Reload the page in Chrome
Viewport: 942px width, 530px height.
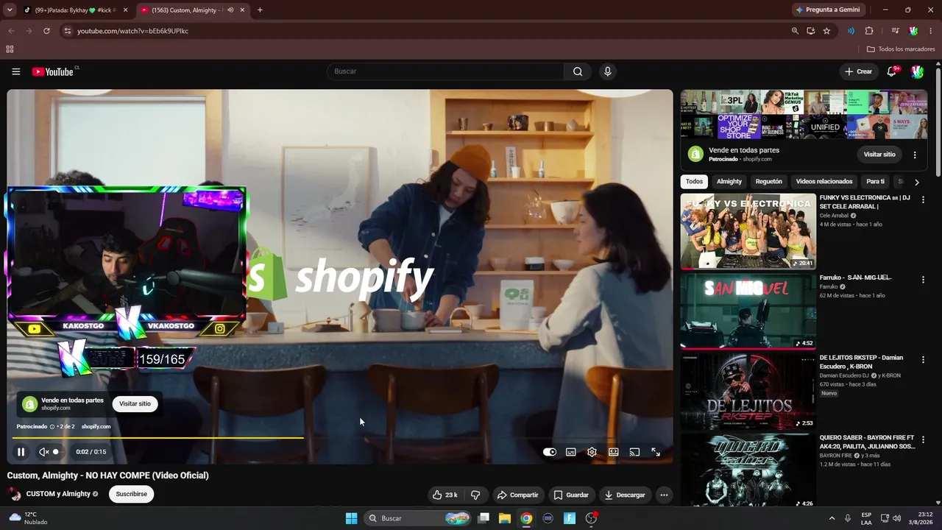(x=46, y=31)
